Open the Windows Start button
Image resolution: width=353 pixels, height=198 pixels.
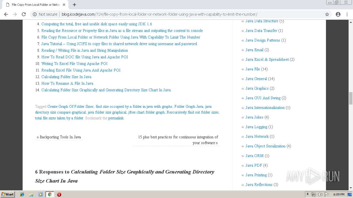click(7, 194)
